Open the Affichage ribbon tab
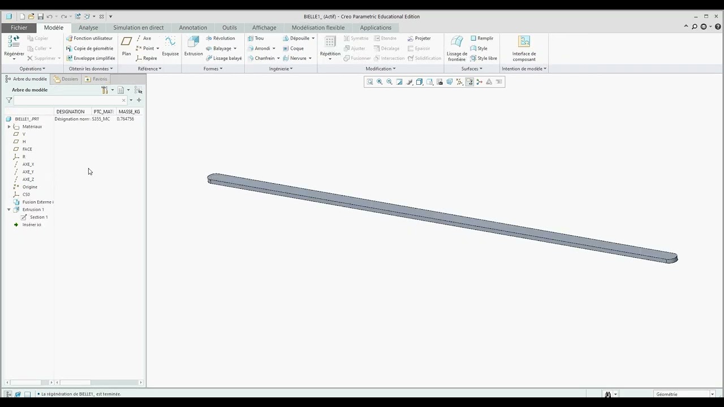 (264, 28)
